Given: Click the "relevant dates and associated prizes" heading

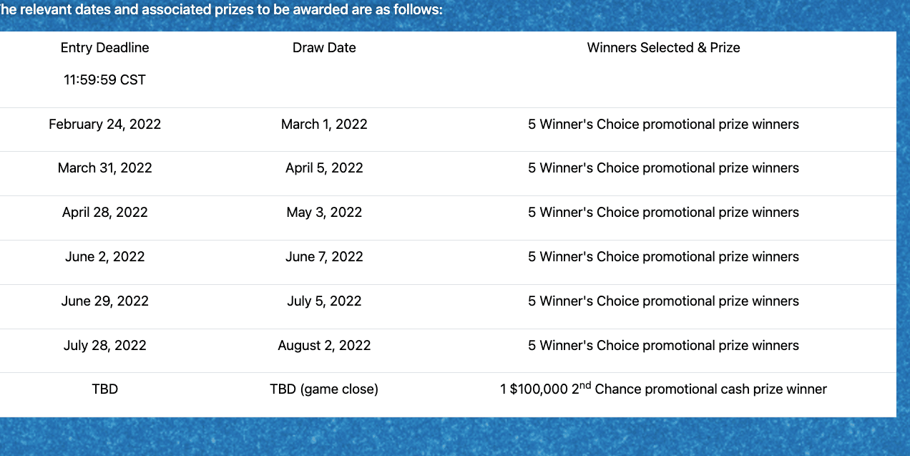Looking at the screenshot, I should [x=222, y=10].
